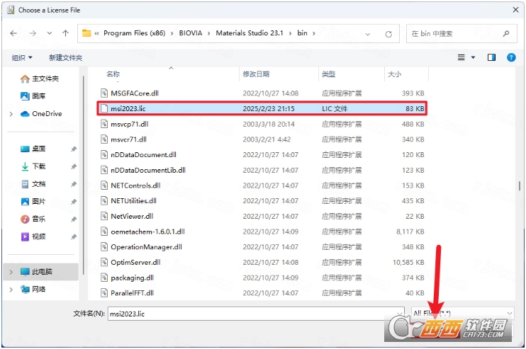This screenshot has height=349, width=526.
Task: Click the pin icon next to 文档
Action: pos(74,184)
